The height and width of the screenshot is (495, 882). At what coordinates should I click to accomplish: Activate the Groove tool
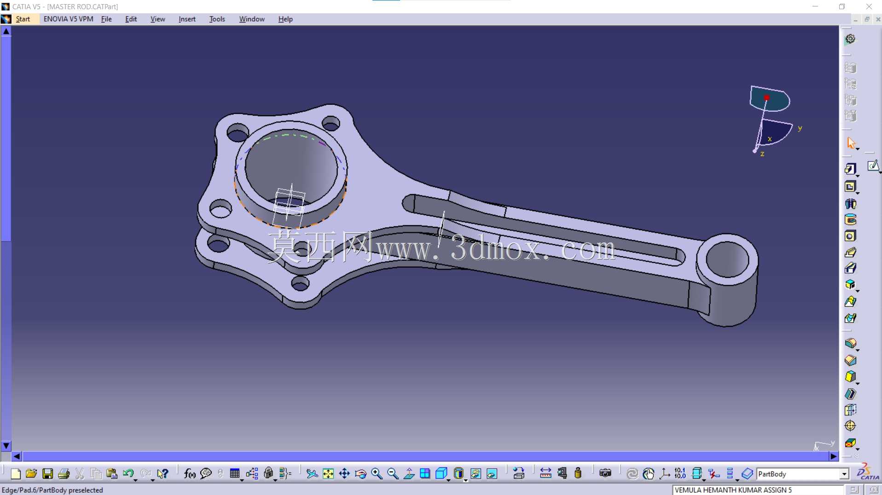tap(850, 219)
